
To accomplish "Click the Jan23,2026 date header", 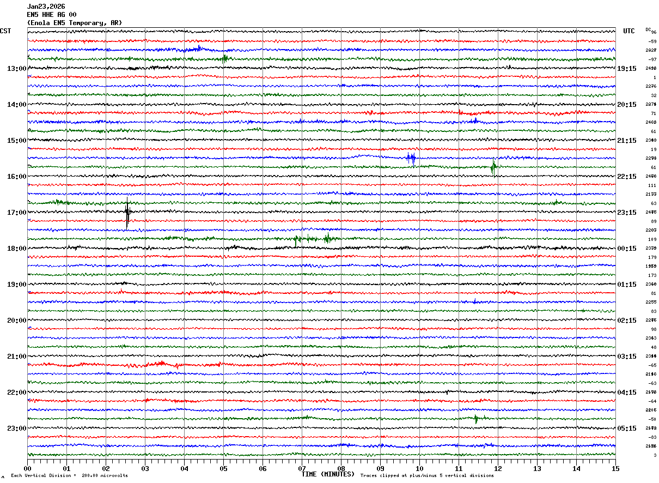I will (46, 7).
